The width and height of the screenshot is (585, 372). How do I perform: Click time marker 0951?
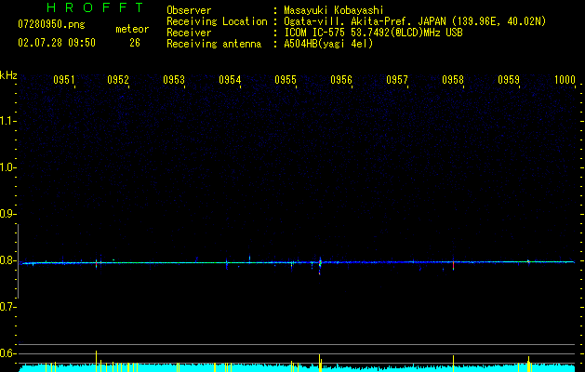(x=64, y=80)
